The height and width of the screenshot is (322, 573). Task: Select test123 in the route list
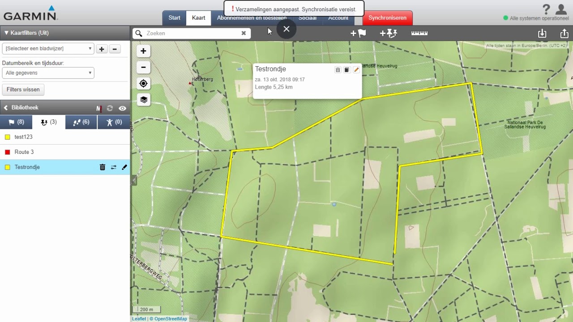[65, 137]
